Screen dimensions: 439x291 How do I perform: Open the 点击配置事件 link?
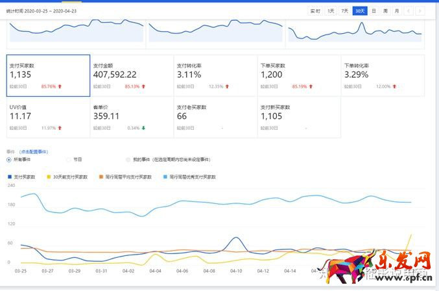(34, 151)
